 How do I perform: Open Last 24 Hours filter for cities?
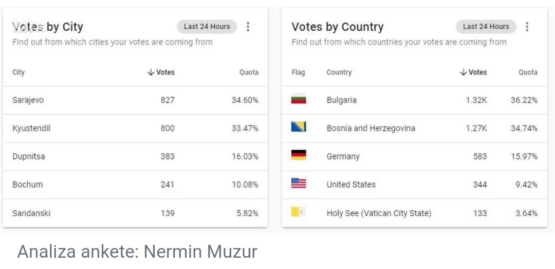[x=207, y=27]
